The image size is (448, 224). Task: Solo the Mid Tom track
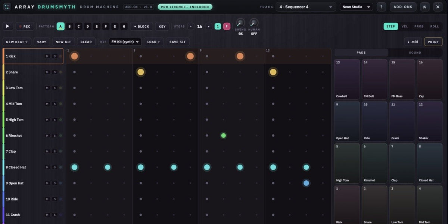pos(55,104)
